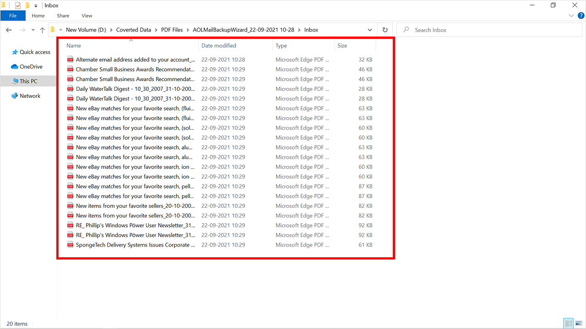
Task: Switch to Large icons view in status bar
Action: pos(578,324)
